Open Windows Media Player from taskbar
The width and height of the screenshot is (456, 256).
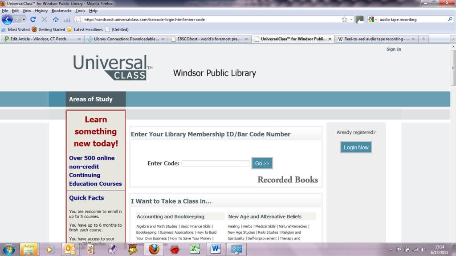tap(49, 249)
